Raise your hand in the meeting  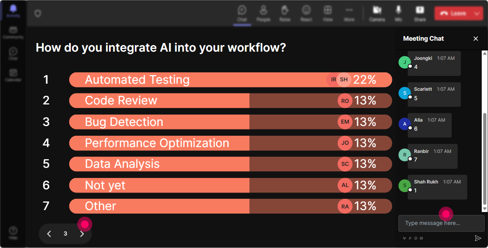point(285,13)
